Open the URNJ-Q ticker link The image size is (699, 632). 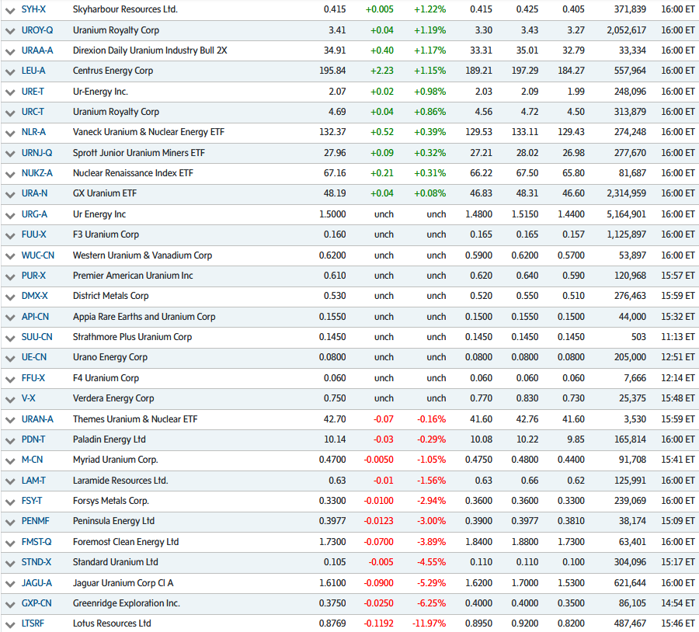click(37, 153)
